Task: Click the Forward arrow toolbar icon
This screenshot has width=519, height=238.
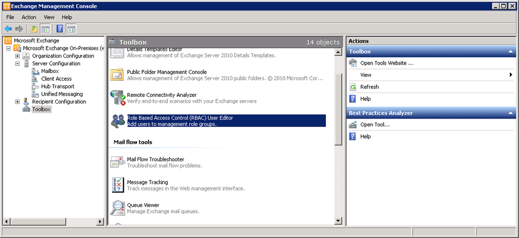Action: [x=19, y=29]
